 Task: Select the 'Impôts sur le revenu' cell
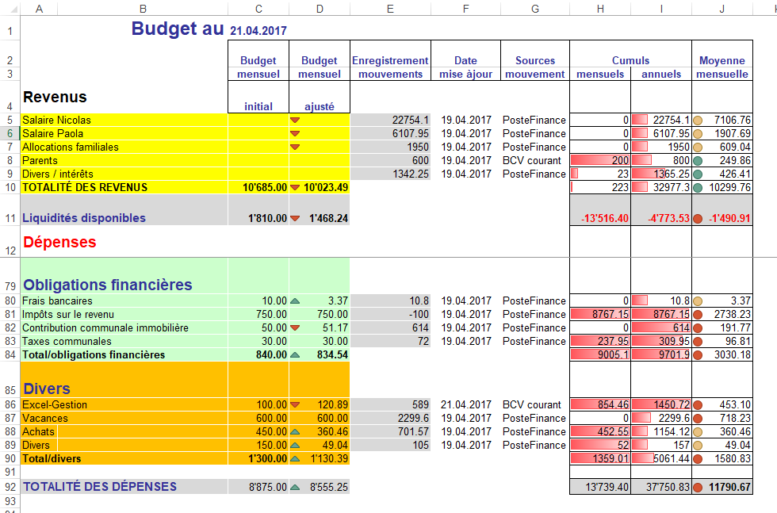coord(124,314)
